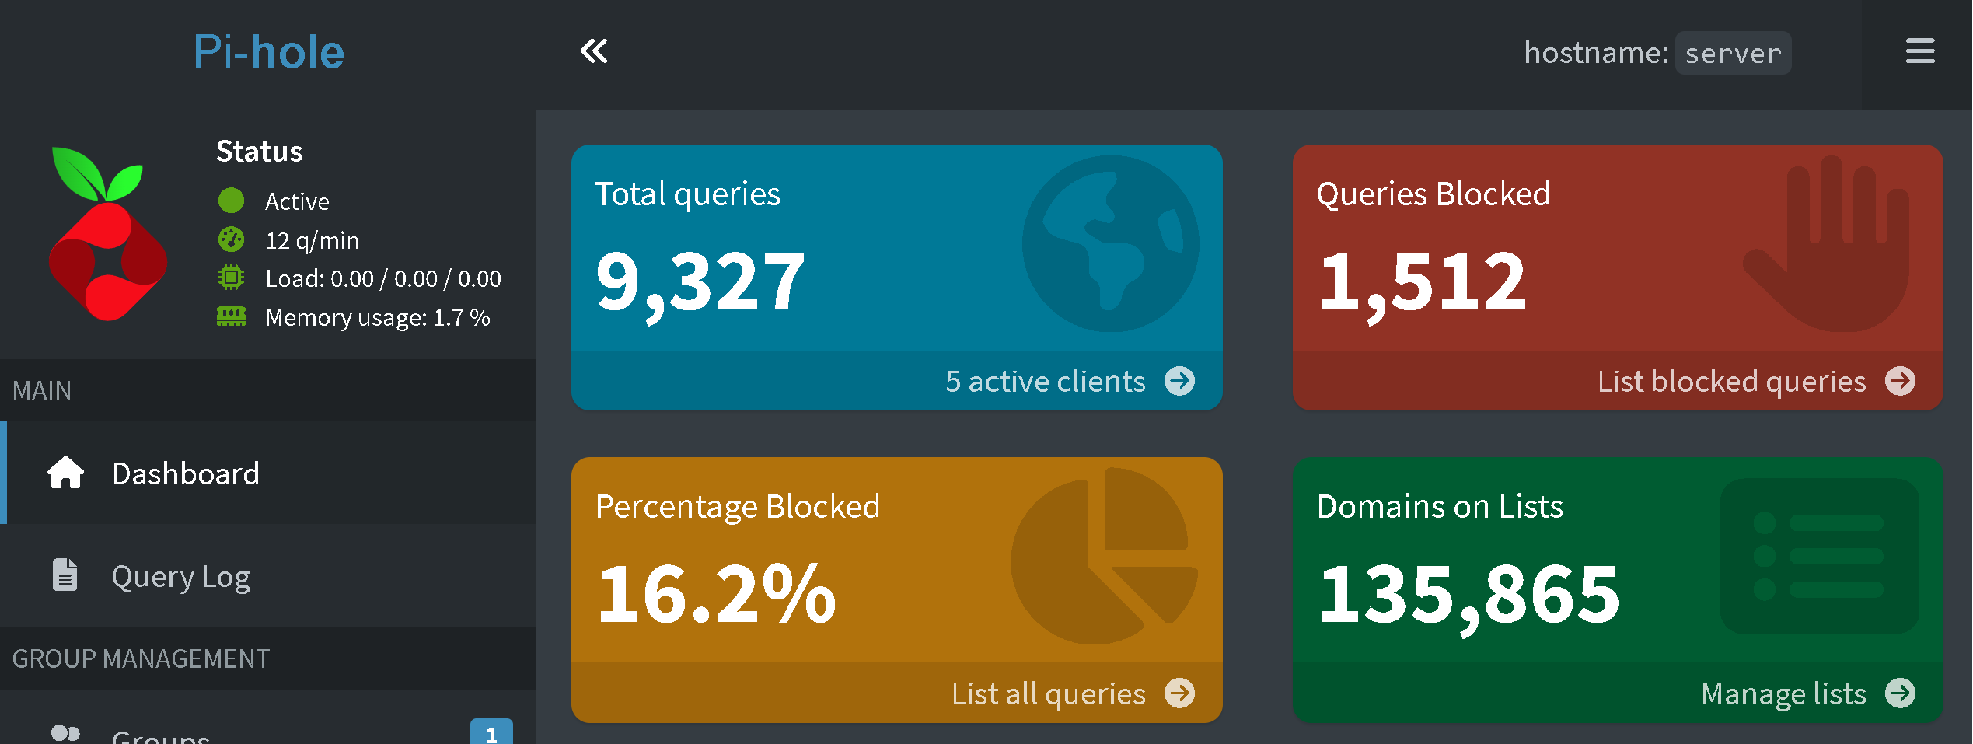Click the 'Queries Blocked' card title
1973x744 pixels.
point(1433,194)
